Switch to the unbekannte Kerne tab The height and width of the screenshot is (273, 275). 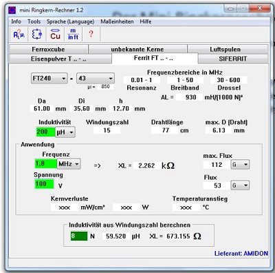tap(137, 50)
